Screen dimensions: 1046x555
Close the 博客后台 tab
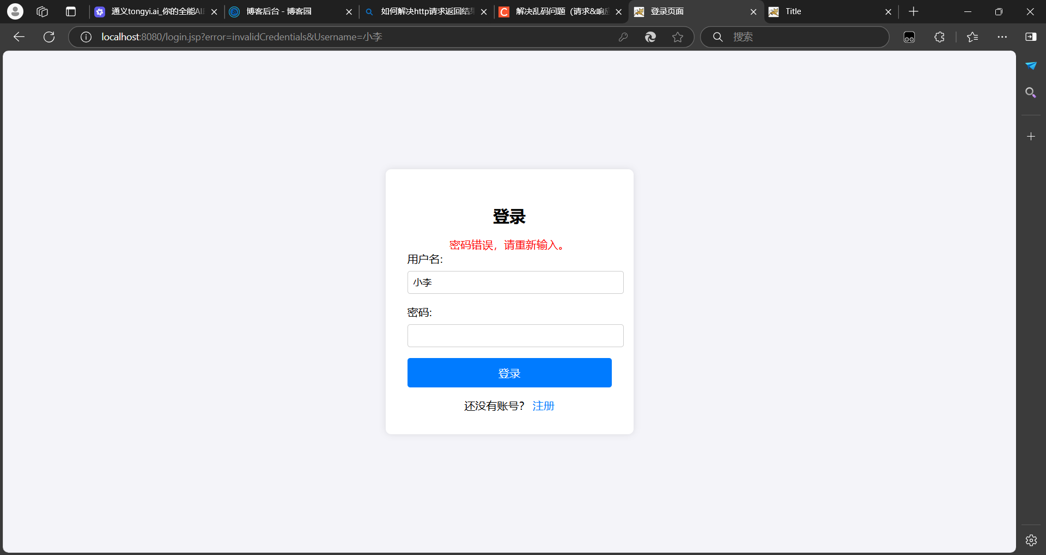point(349,11)
